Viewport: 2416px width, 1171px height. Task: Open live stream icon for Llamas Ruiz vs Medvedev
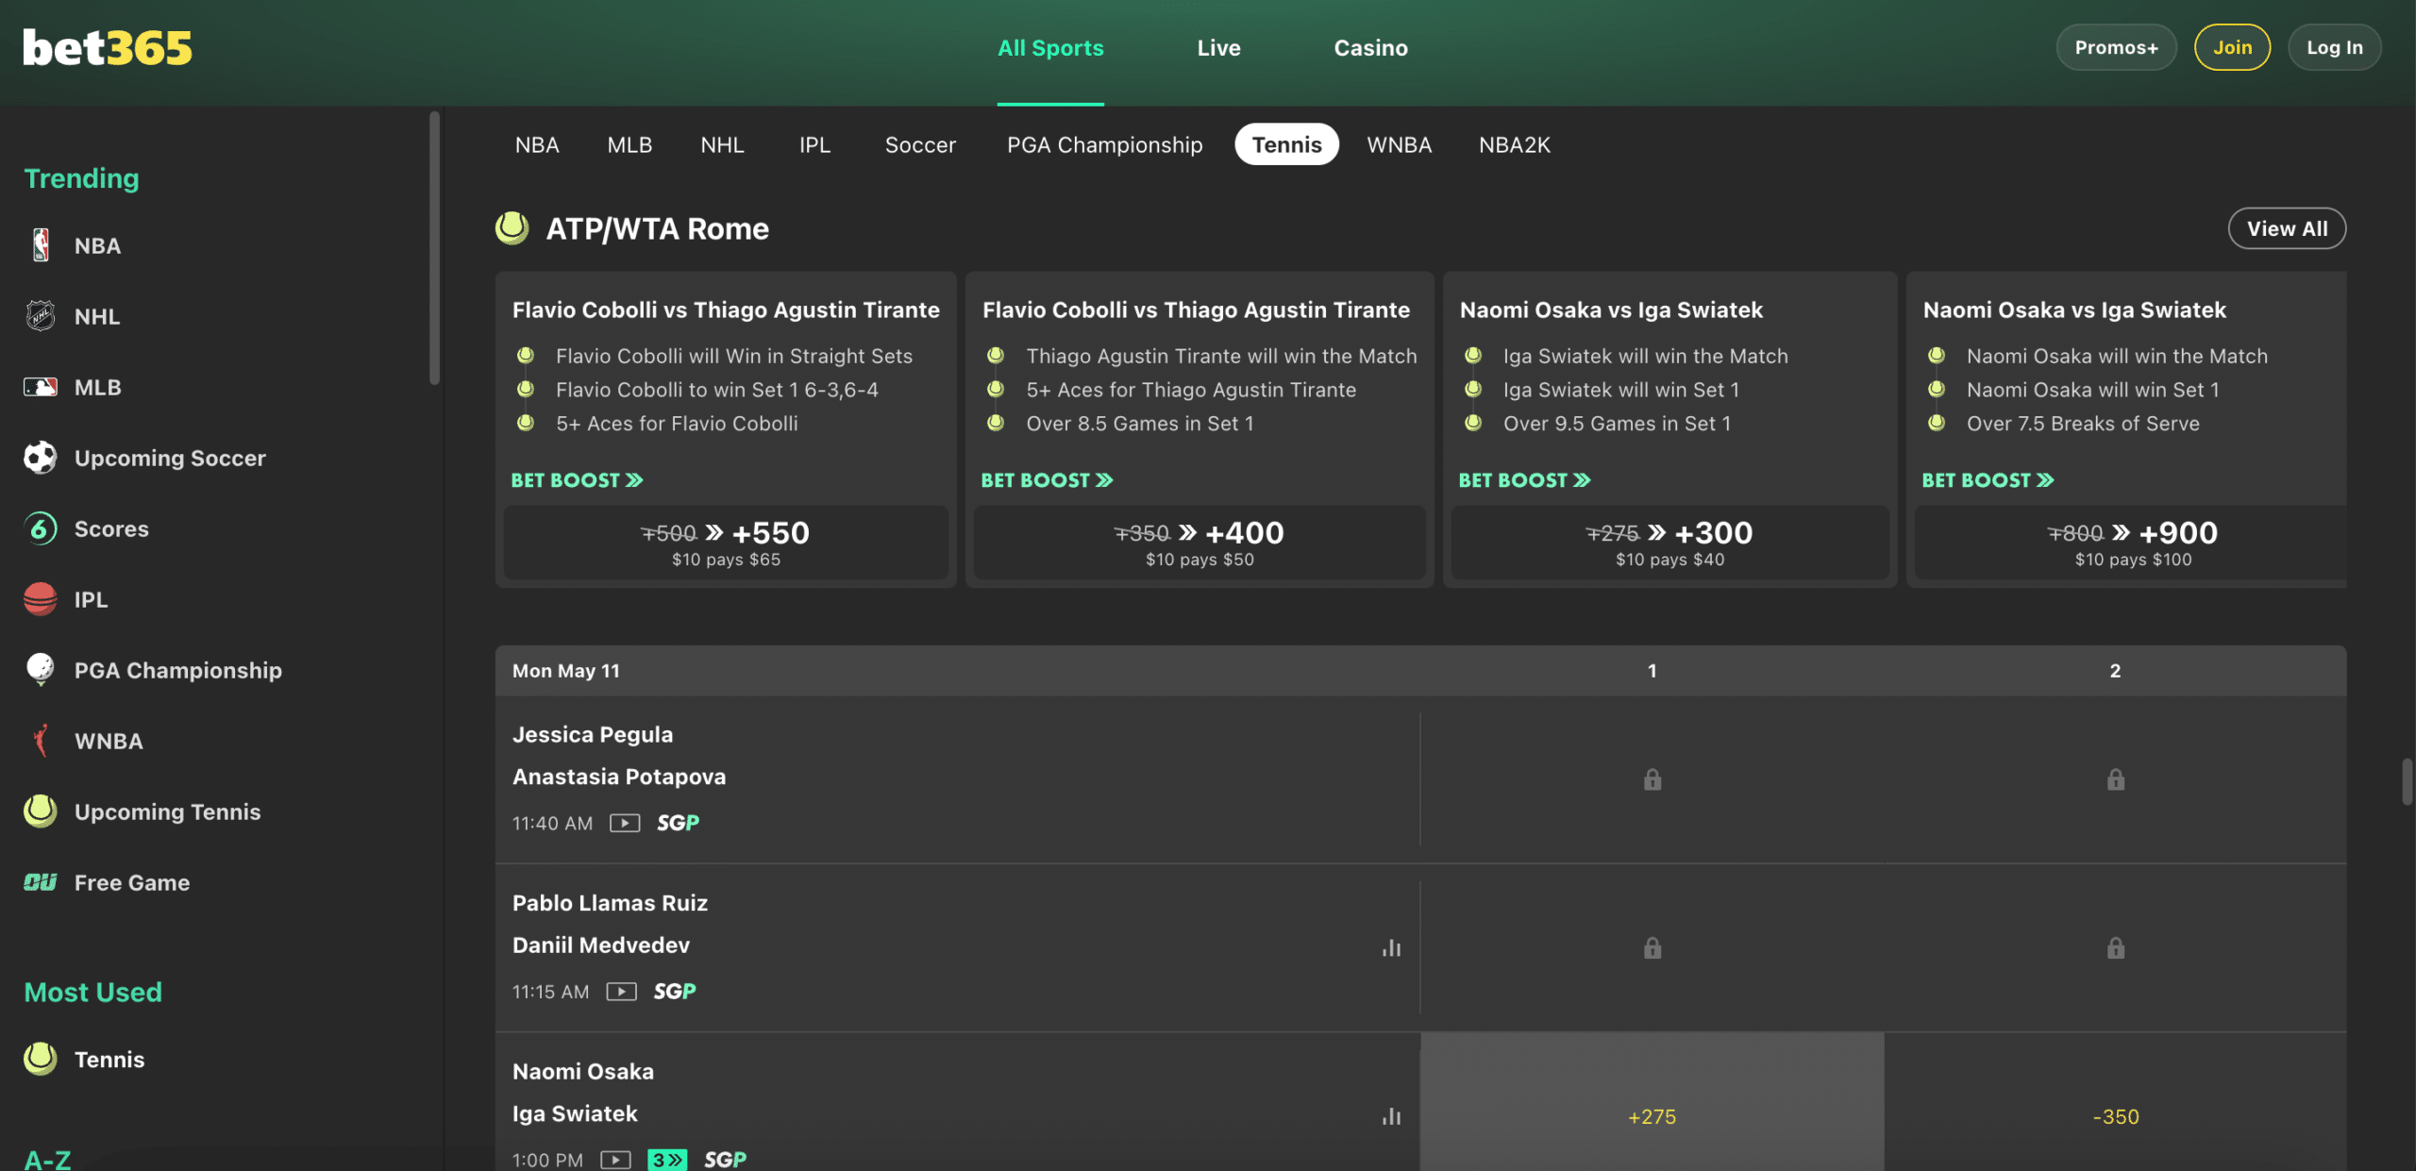pos(621,991)
